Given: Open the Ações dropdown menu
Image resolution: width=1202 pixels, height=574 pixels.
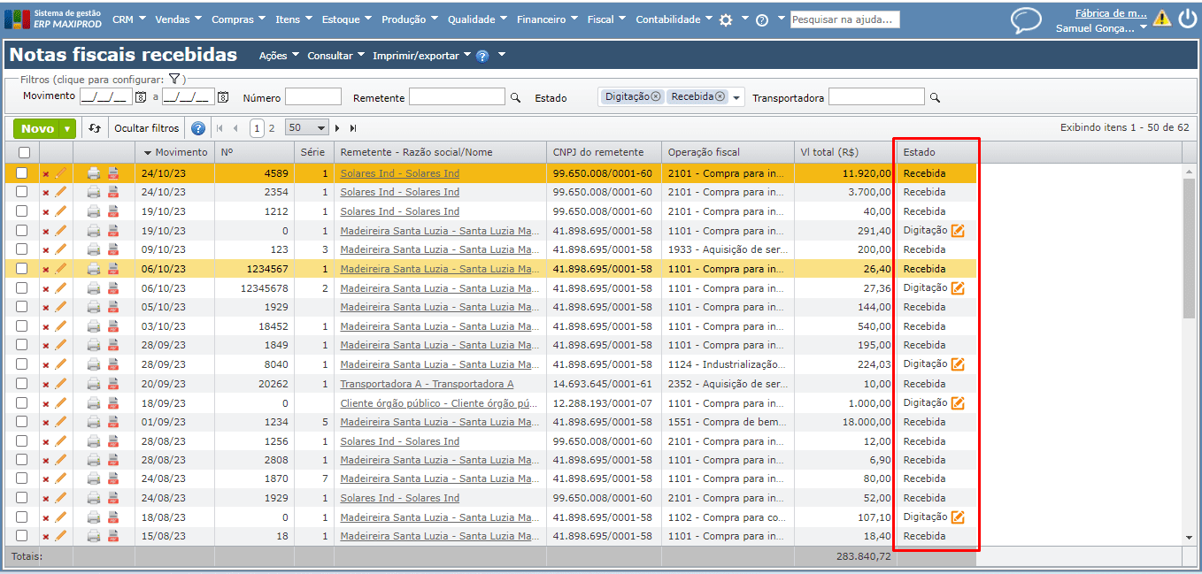Looking at the screenshot, I should tap(279, 56).
